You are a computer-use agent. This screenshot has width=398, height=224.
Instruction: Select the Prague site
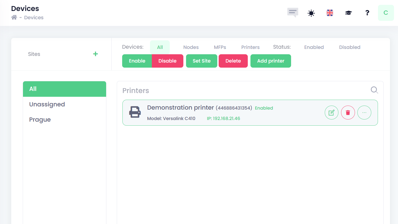pyautogui.click(x=40, y=119)
